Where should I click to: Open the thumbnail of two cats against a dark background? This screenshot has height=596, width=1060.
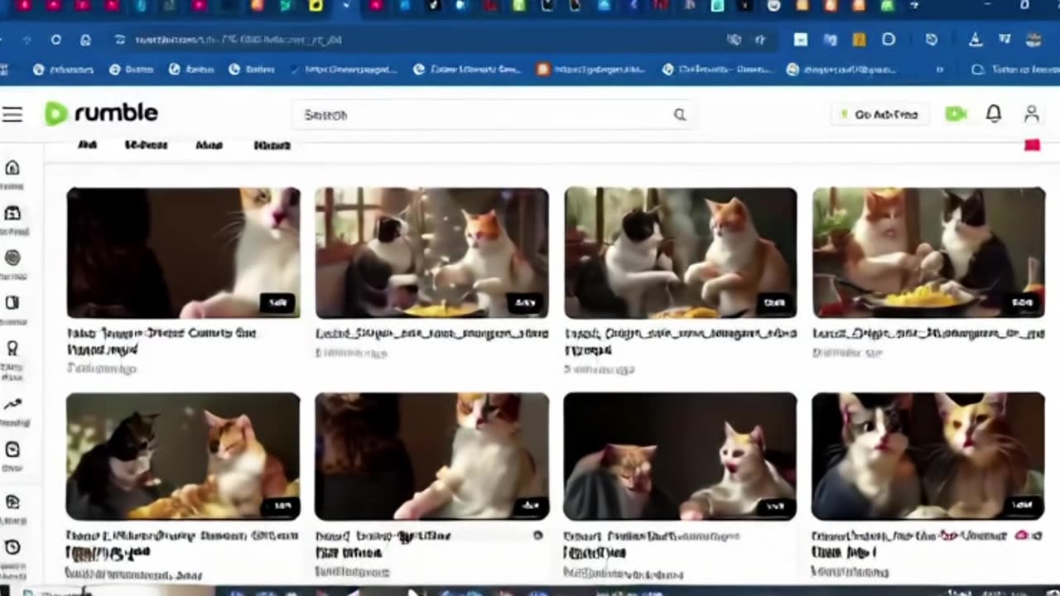[x=681, y=457]
